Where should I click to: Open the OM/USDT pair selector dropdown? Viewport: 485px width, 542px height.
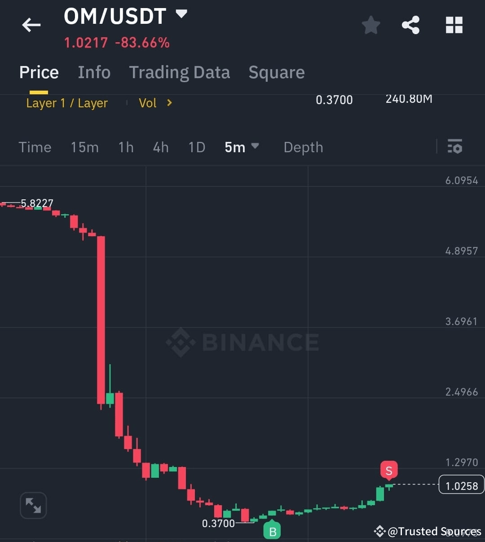pos(181,14)
